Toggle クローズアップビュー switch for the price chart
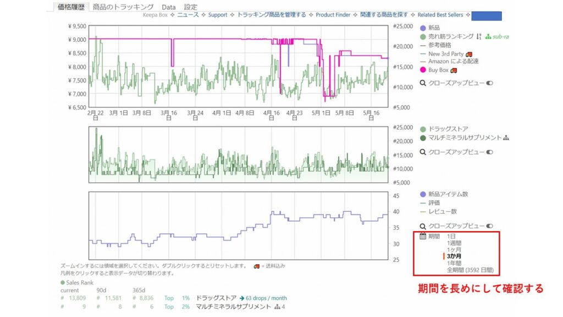Viewport: 563px width, 317px height. click(489, 83)
